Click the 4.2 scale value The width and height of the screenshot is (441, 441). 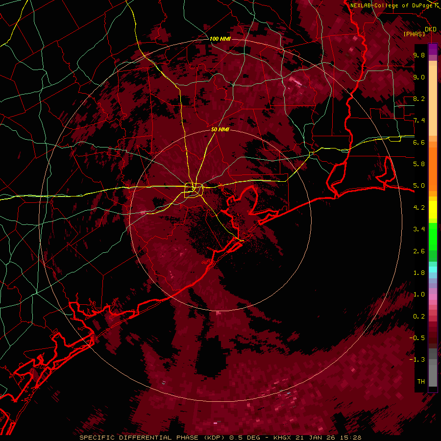419,208
